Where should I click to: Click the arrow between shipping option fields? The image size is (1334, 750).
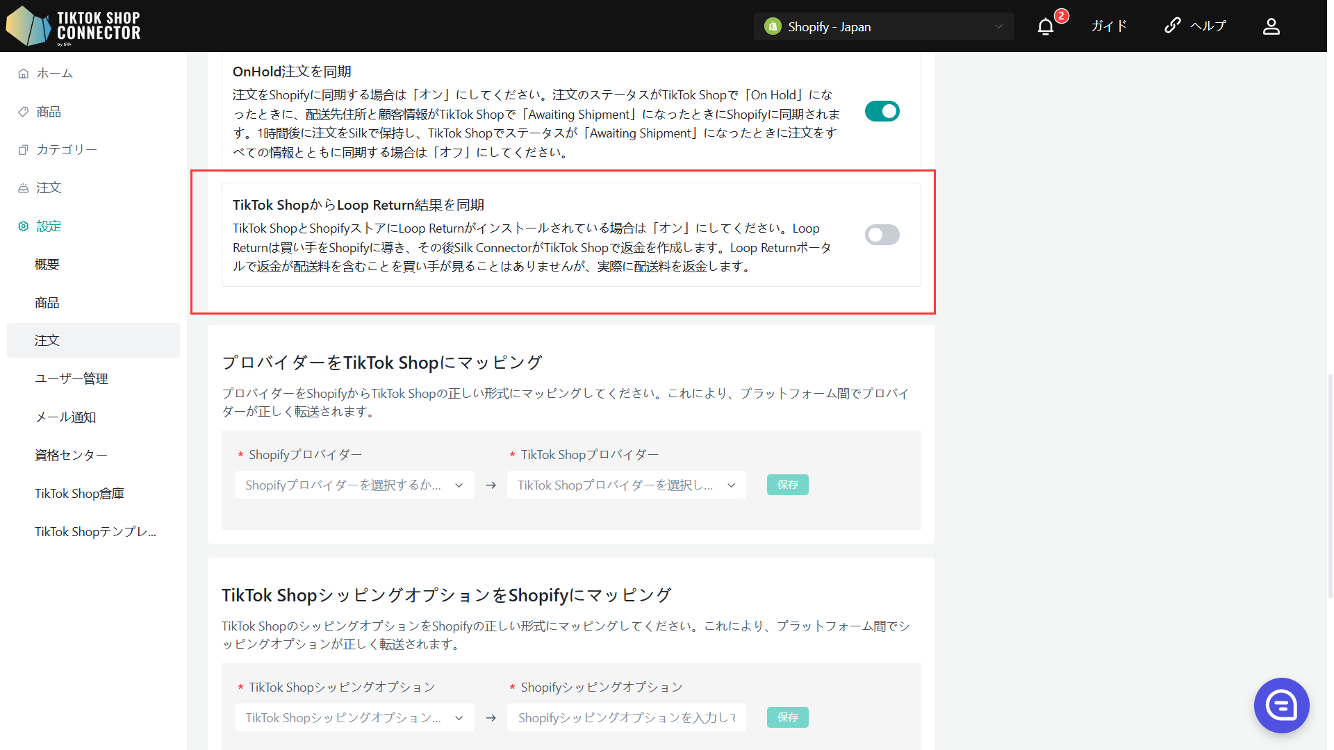491,718
